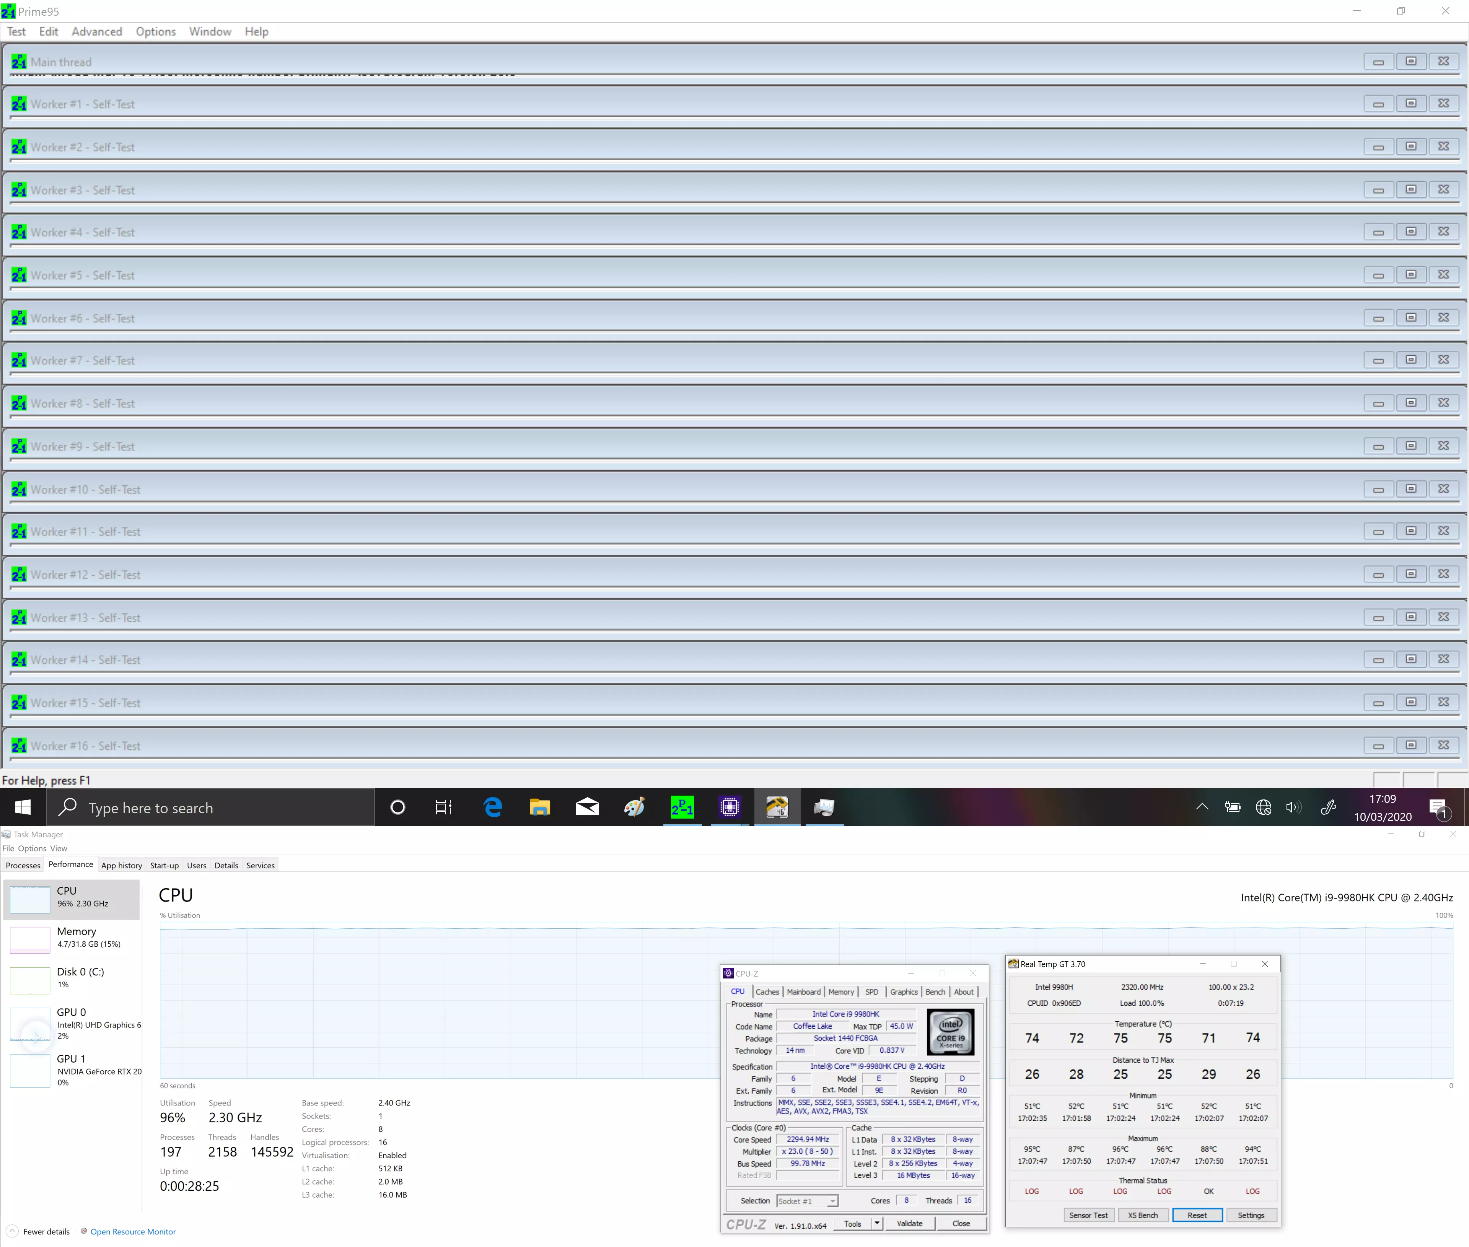
Task: Switch to Real Temp via its taskbar icon
Action: tap(777, 807)
